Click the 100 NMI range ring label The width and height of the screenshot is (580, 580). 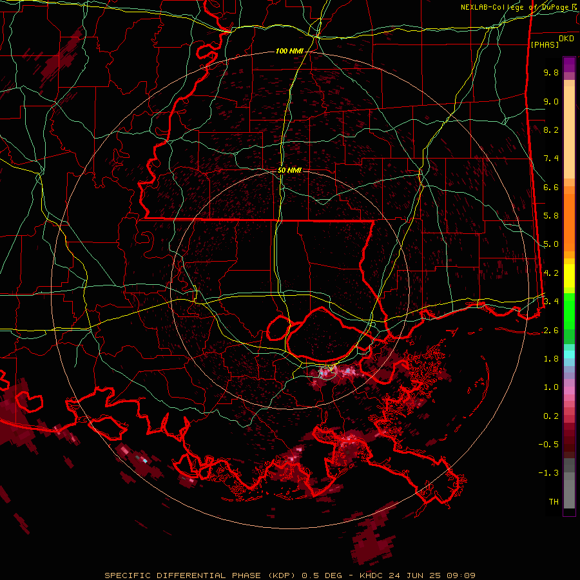click(x=289, y=51)
